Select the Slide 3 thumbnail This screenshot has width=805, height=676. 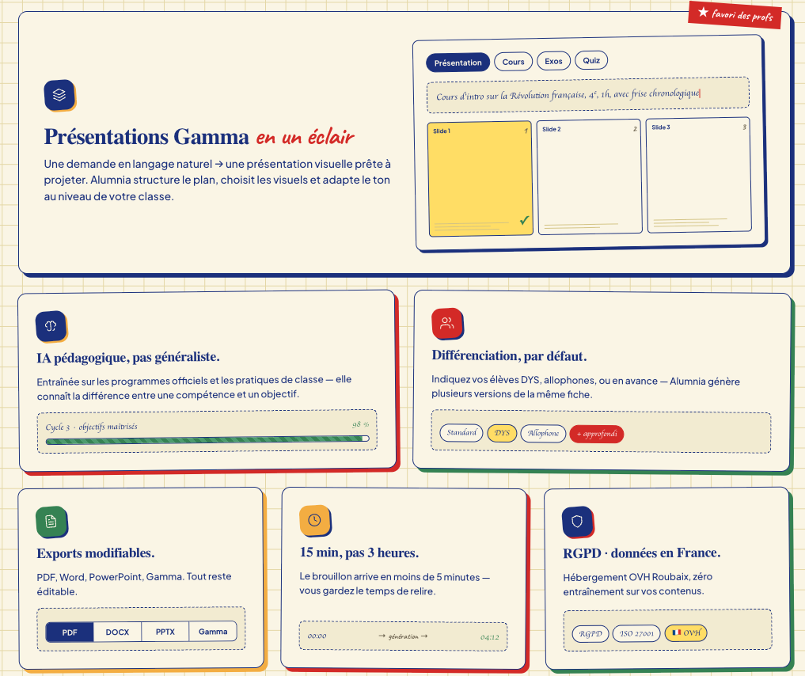click(699, 175)
